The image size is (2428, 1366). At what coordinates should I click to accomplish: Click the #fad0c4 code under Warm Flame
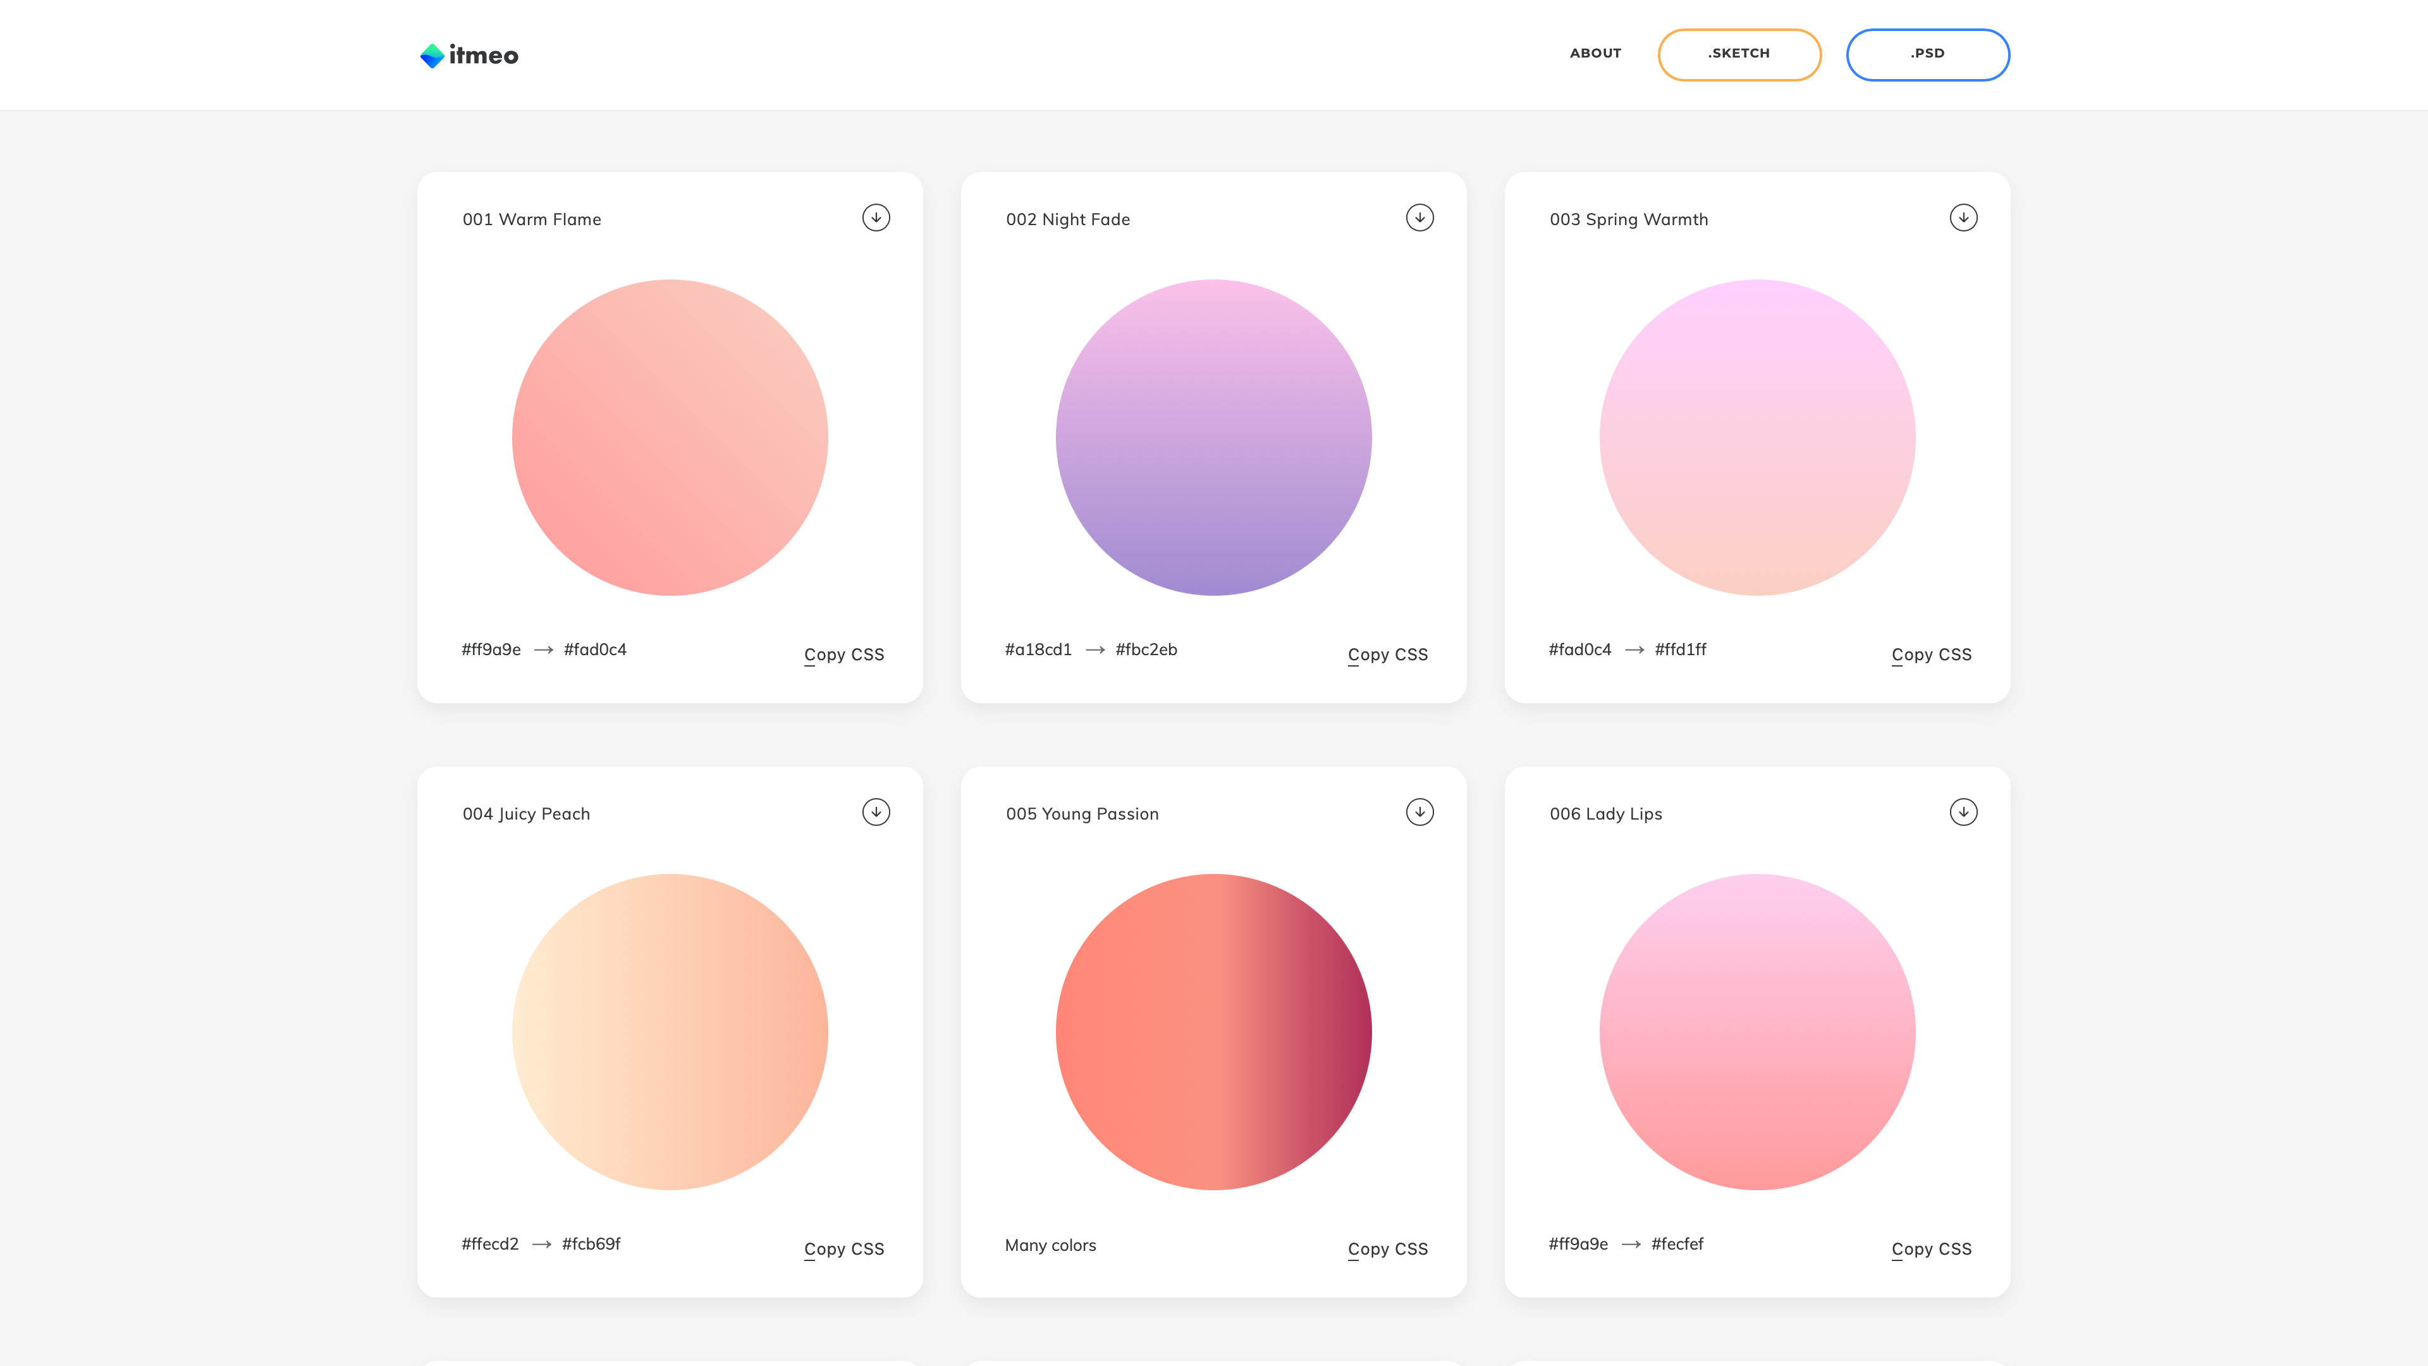pos(595,649)
